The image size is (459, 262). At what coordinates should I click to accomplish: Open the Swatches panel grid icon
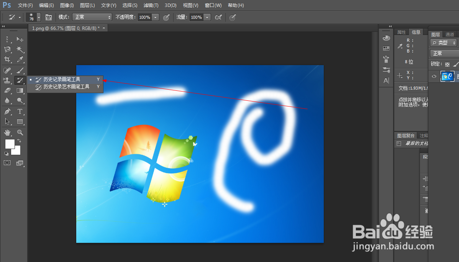(386, 48)
